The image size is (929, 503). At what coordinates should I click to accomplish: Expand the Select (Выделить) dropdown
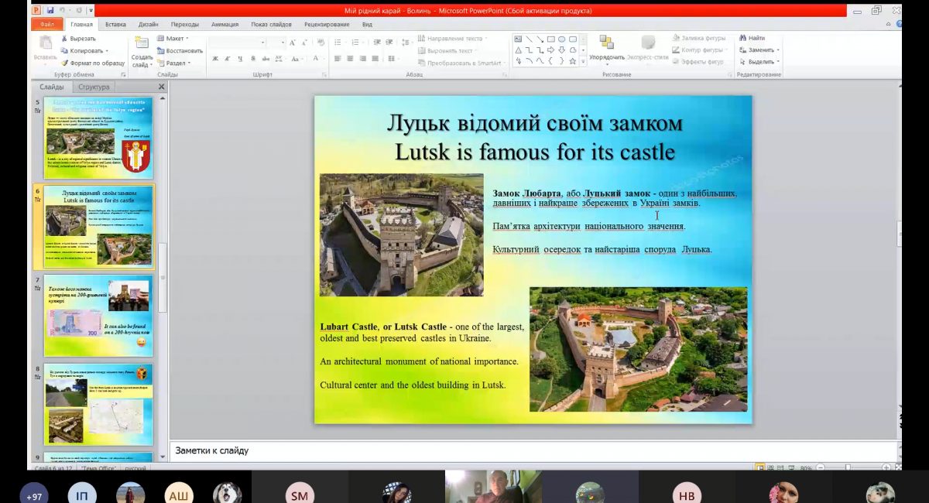(763, 62)
